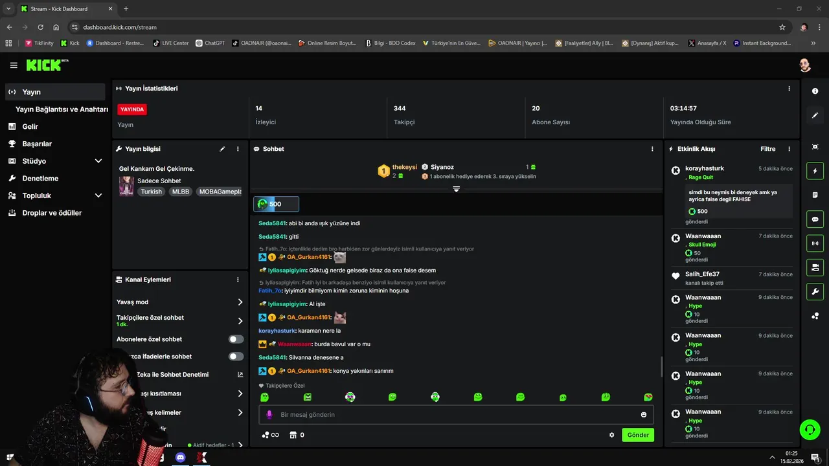Click the chat scrollbar thumb
The width and height of the screenshot is (829, 466).
point(661,366)
